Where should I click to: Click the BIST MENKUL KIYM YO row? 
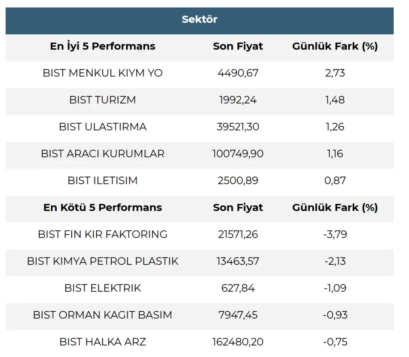[199, 73]
